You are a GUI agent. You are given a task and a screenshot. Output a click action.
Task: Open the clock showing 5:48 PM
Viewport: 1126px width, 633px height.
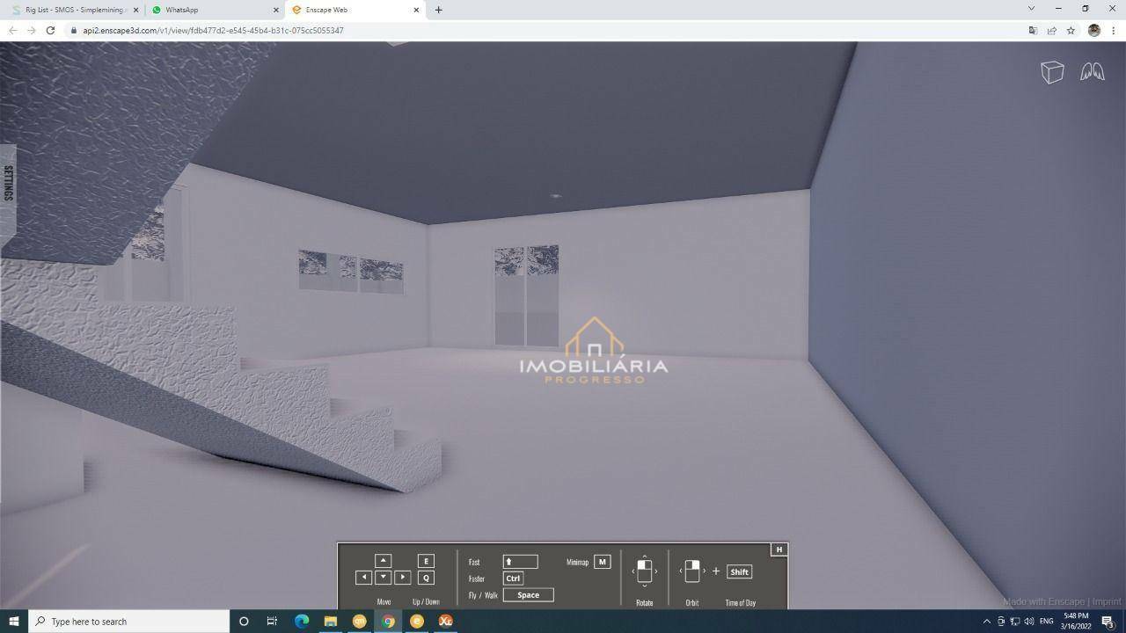(x=1077, y=622)
